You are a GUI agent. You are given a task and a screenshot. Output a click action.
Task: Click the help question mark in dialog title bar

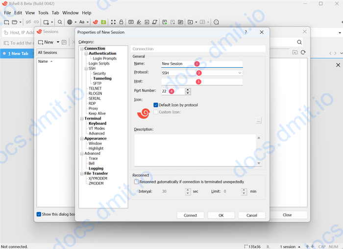[245, 32]
